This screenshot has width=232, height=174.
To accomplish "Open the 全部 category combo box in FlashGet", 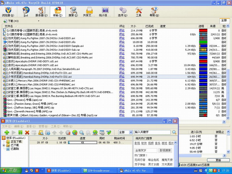I will (x=125, y=132).
